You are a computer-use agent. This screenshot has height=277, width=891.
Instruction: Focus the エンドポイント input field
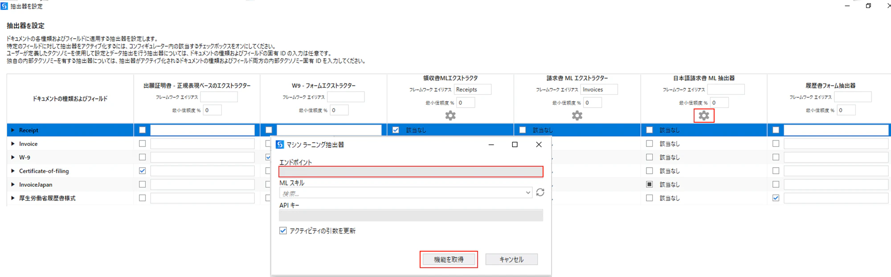[411, 172]
